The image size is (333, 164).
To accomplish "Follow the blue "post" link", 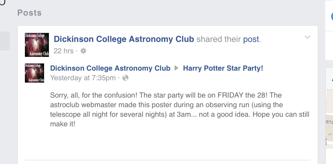I will pos(251,39).
